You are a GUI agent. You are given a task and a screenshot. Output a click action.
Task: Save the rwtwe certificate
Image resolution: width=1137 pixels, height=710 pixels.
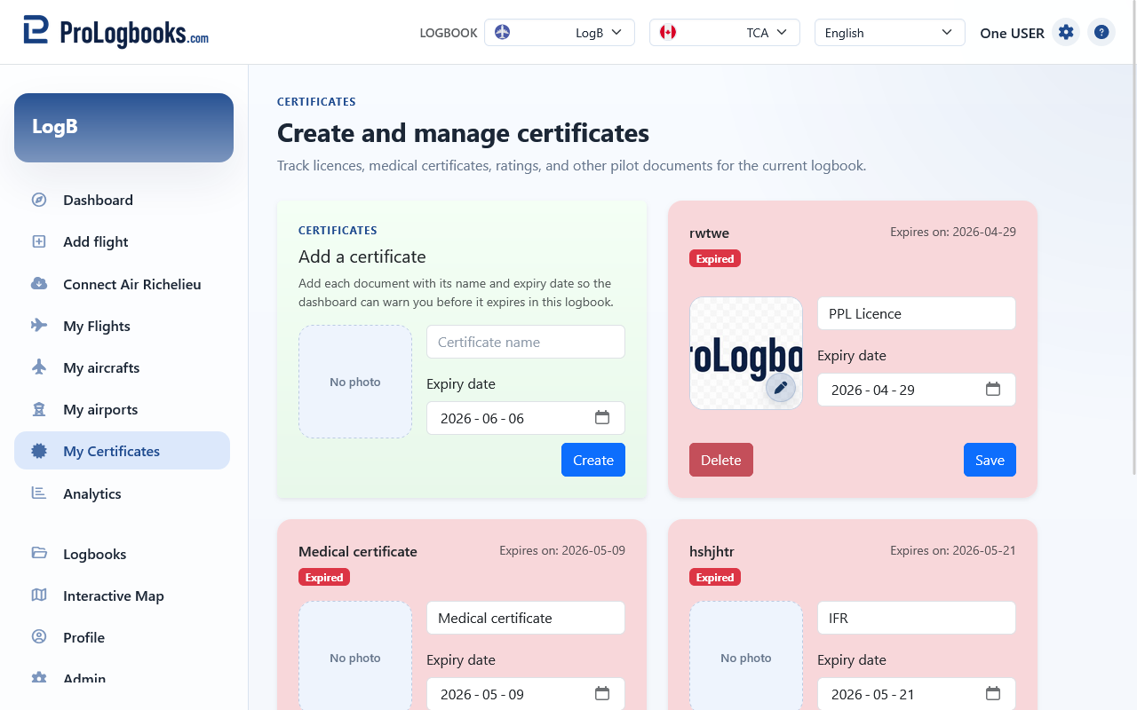(x=990, y=460)
